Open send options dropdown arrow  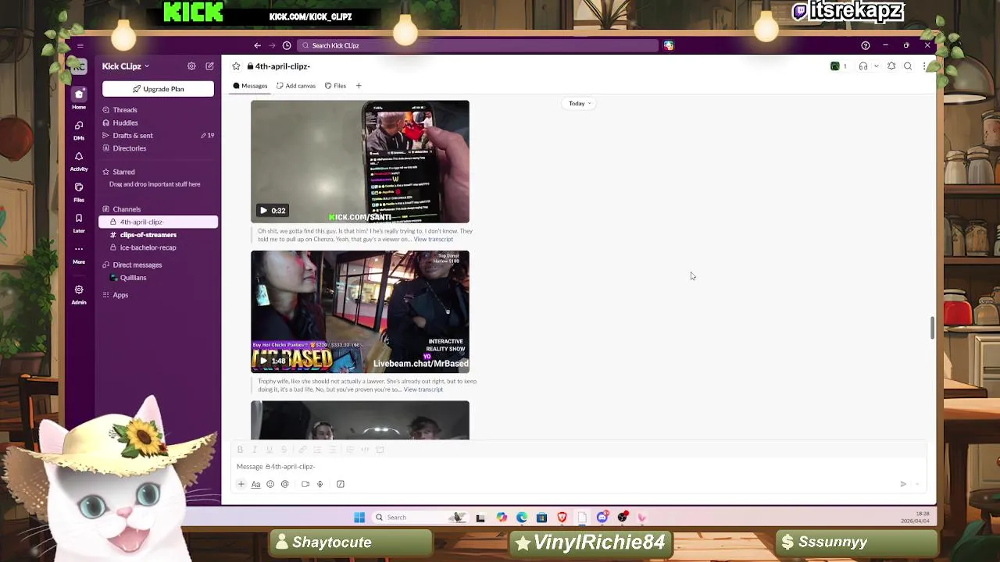tap(917, 484)
